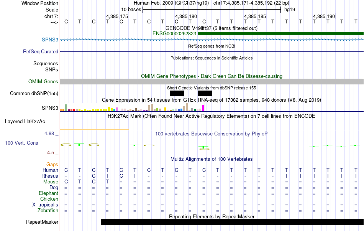Click coordinate marker 4,385,190
Viewport: 364px width, 231px height.
324,16
